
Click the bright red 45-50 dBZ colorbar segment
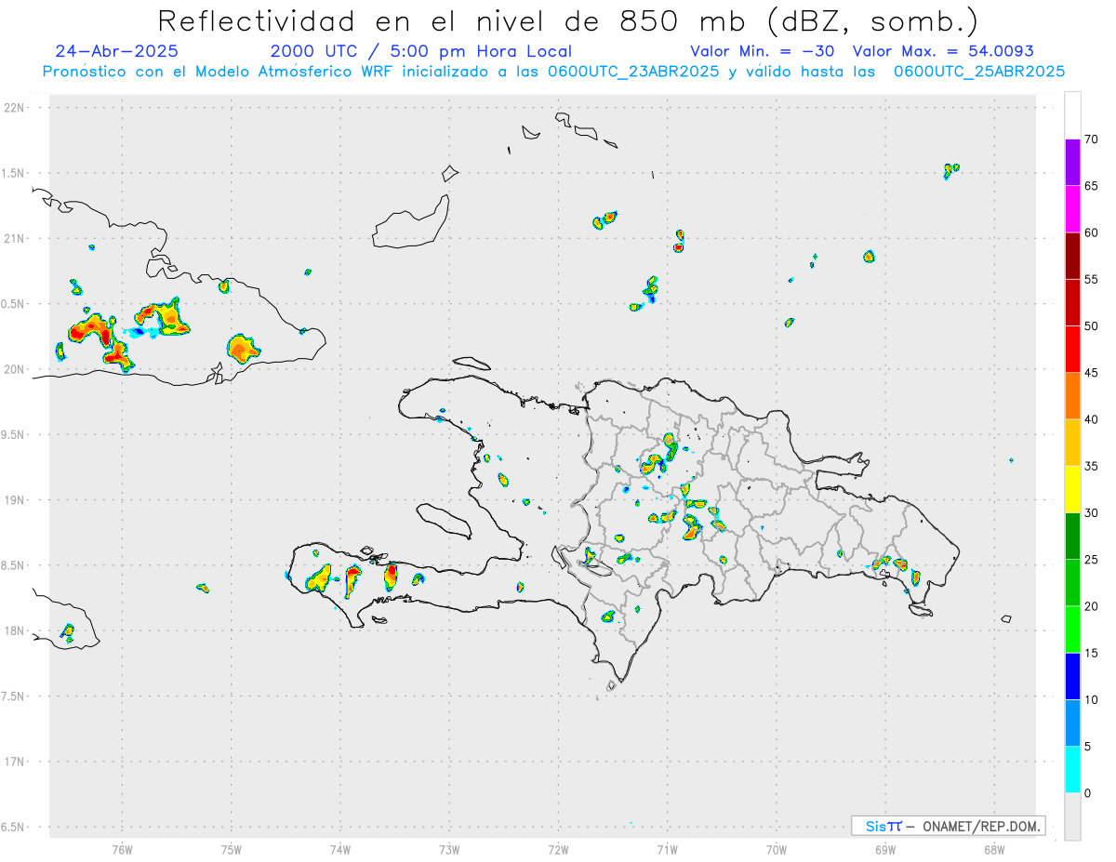(1072, 350)
